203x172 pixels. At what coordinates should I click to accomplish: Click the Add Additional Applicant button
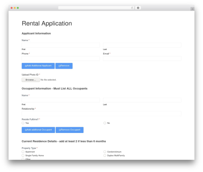[x=38, y=66]
